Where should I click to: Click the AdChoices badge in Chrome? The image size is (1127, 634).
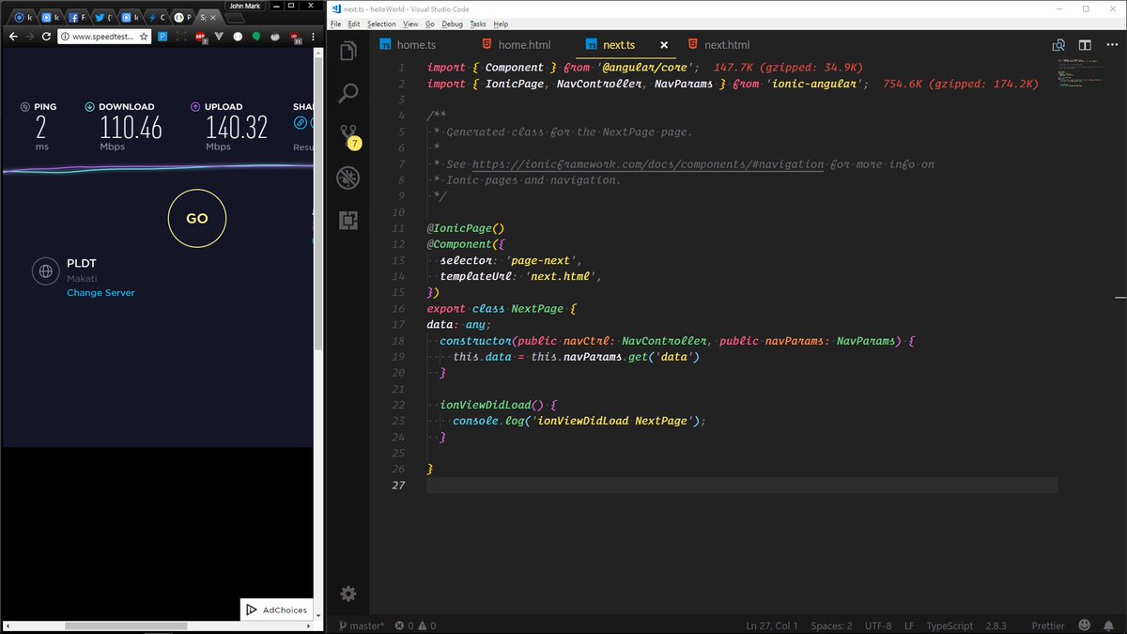click(276, 610)
